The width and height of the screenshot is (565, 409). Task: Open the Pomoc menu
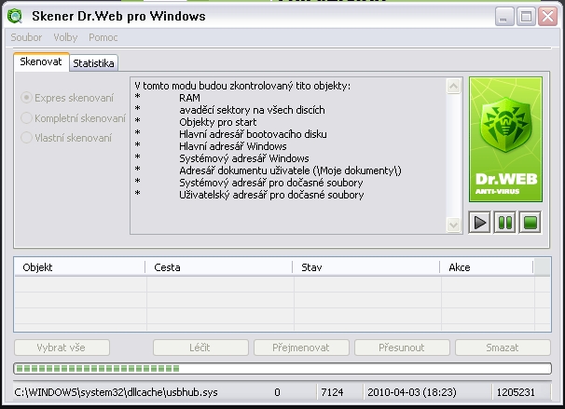103,37
